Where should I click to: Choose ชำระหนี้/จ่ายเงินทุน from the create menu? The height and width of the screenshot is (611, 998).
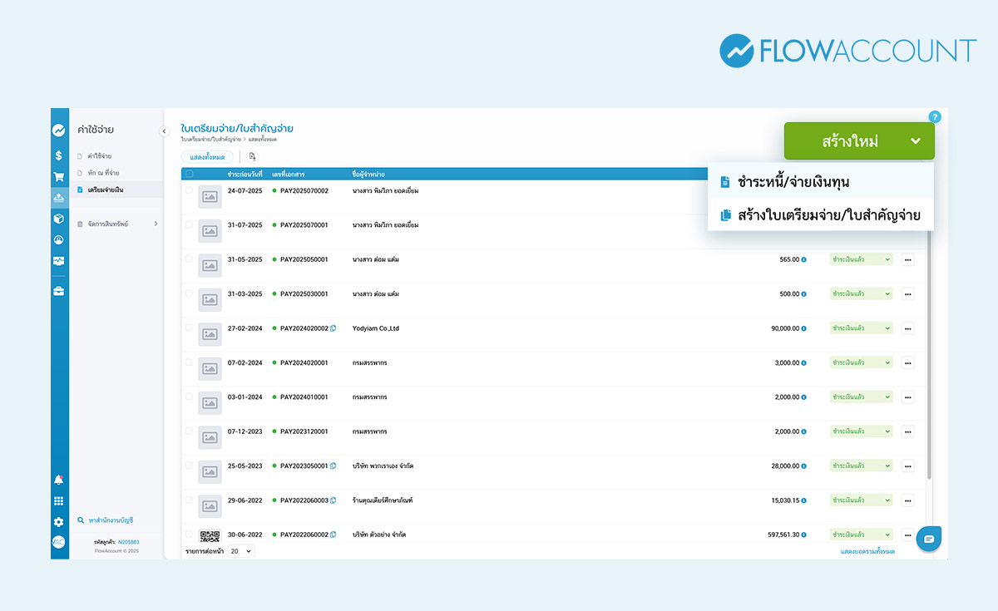click(x=793, y=182)
